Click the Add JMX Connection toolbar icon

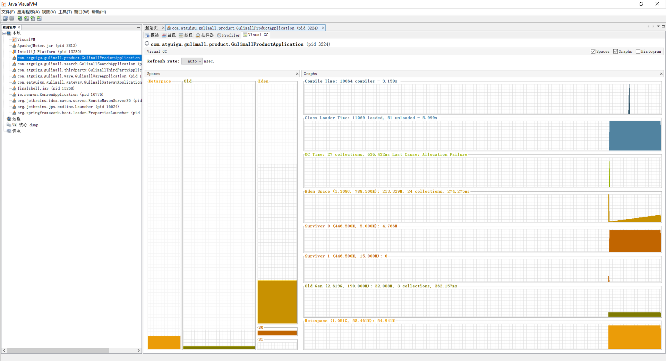coord(26,19)
